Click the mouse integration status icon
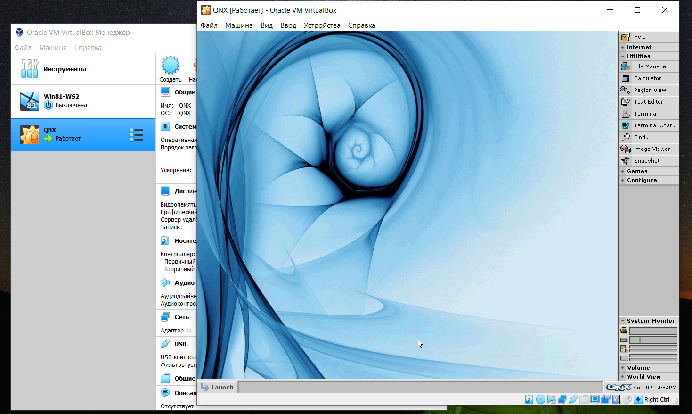The width and height of the screenshot is (692, 414). 627,399
